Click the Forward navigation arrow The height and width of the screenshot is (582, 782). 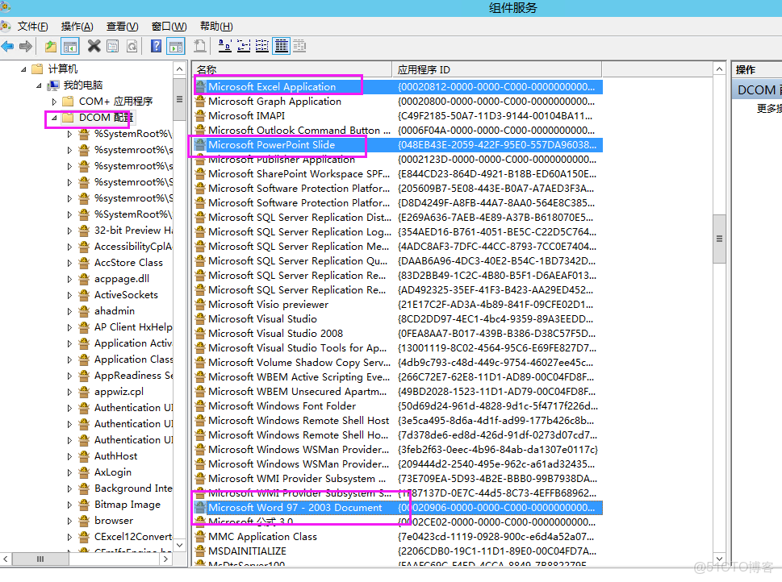pyautogui.click(x=26, y=46)
